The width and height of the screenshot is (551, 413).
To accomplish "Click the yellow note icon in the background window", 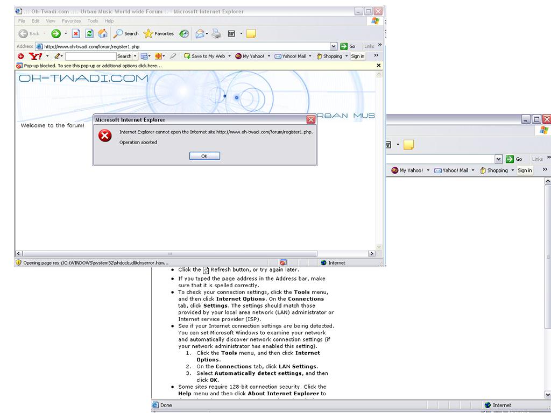I will point(408,145).
